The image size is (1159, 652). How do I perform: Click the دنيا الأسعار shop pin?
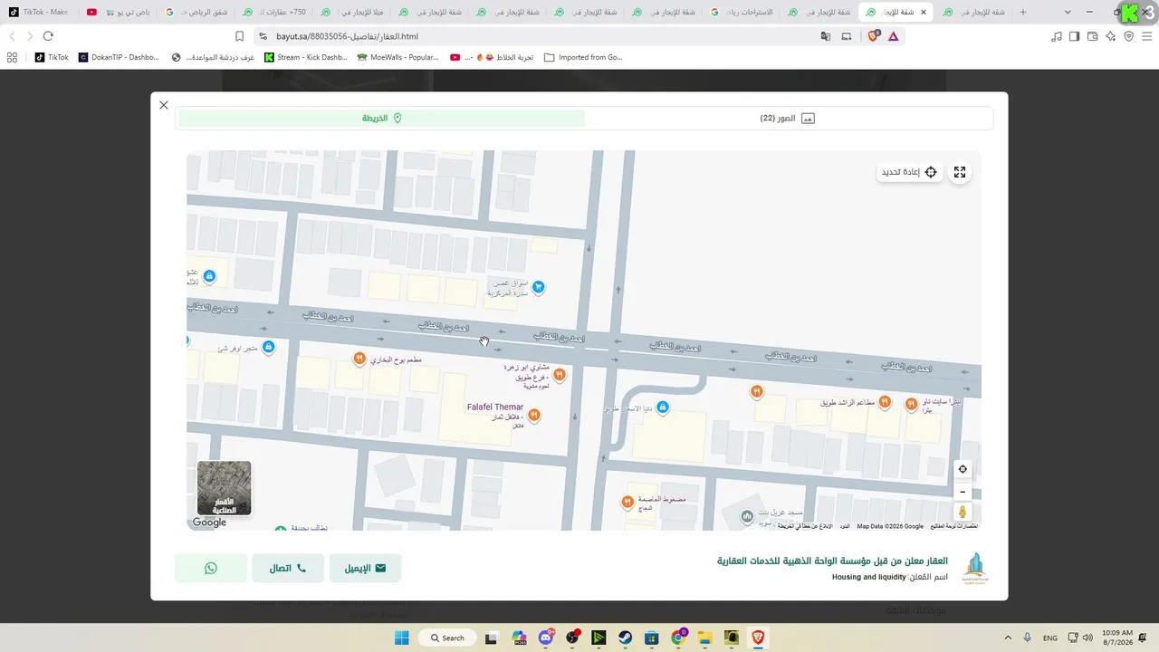tap(663, 407)
